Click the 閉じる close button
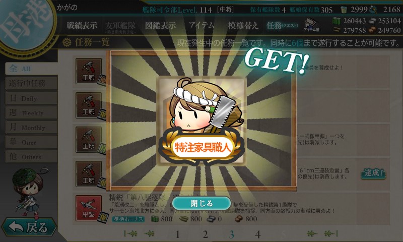Screen dimensions: 403x242 coord(201,203)
